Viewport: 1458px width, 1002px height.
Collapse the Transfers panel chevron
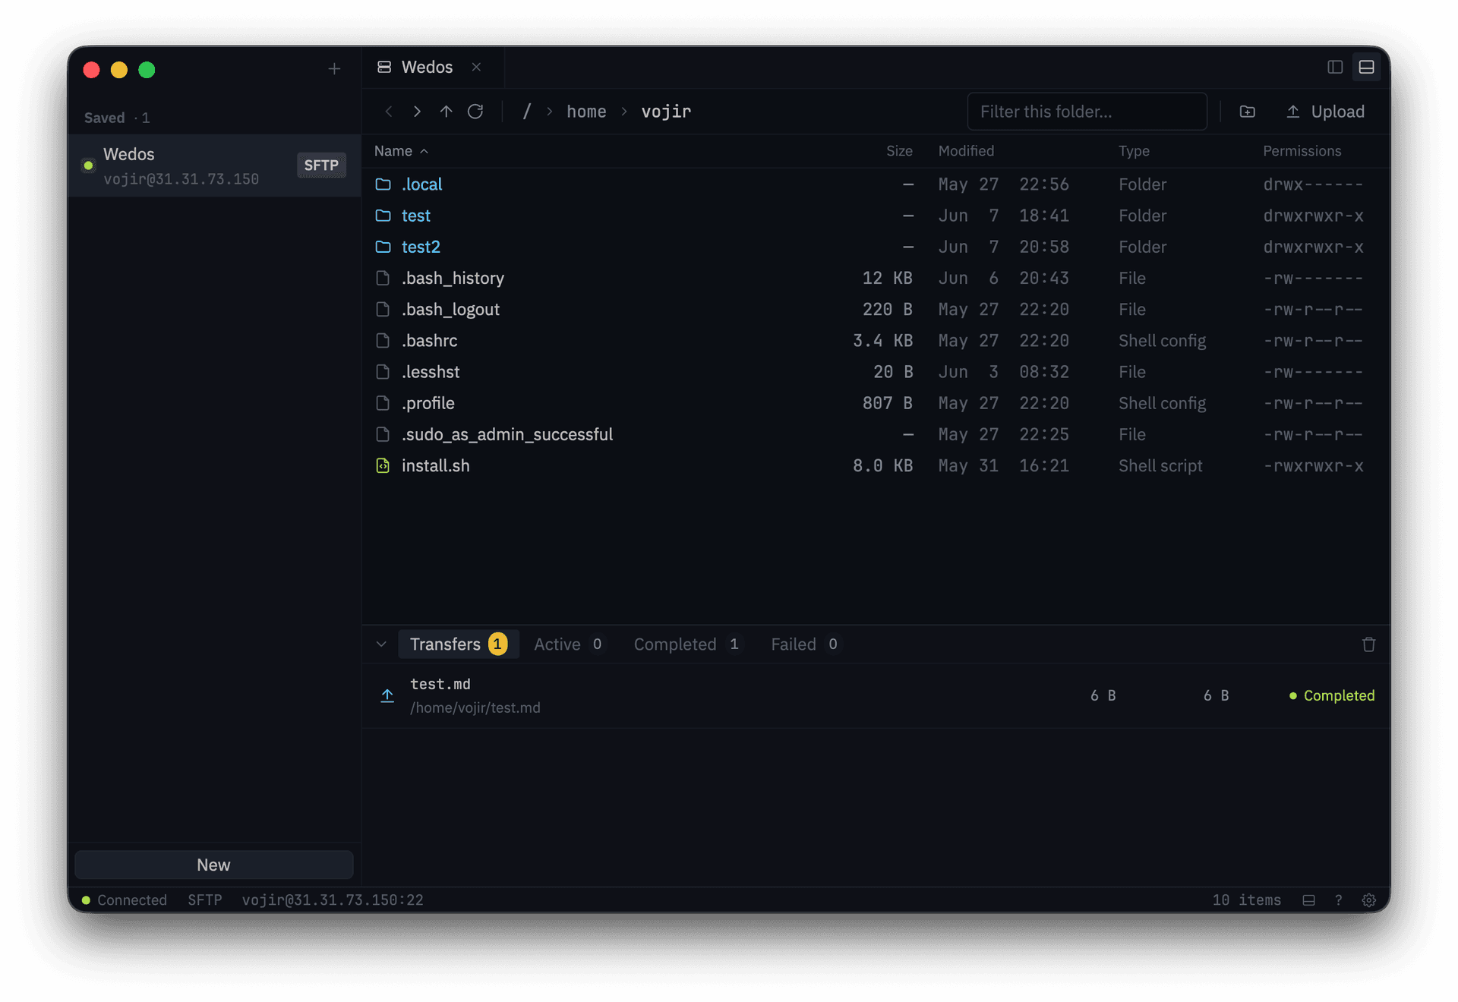click(381, 644)
